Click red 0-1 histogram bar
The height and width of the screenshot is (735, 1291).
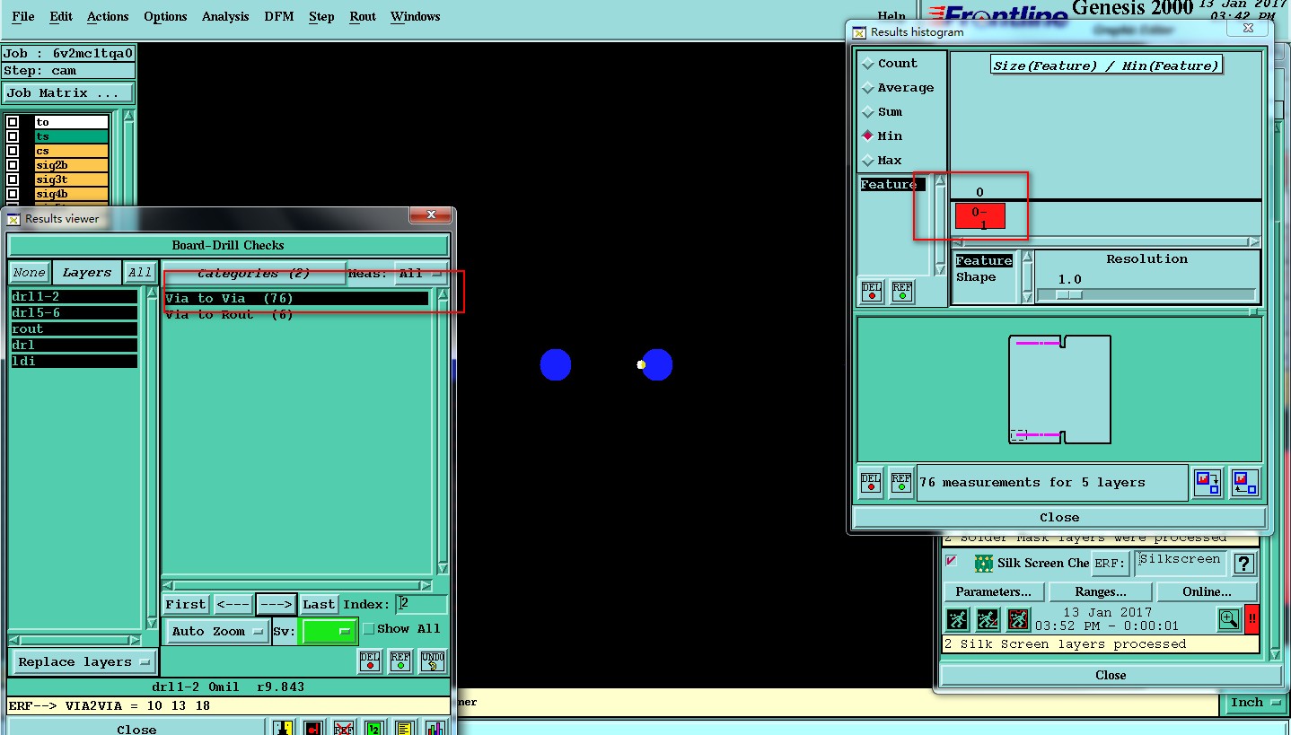coord(979,216)
